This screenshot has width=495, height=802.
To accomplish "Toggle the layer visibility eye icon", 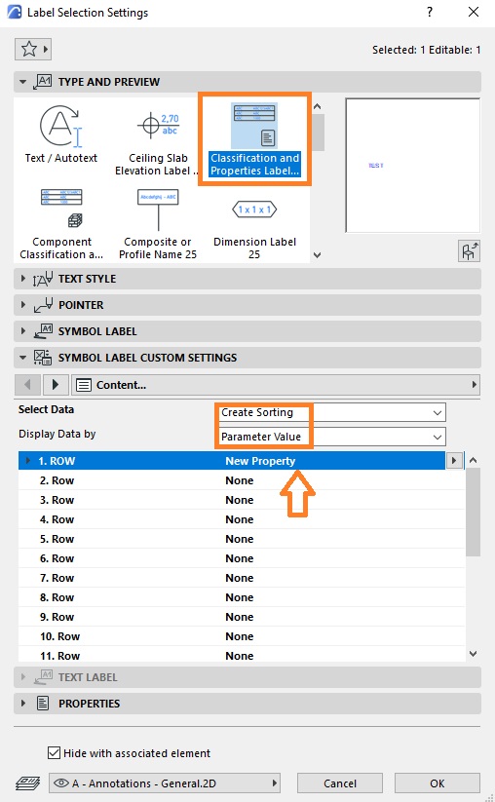I will pyautogui.click(x=61, y=783).
